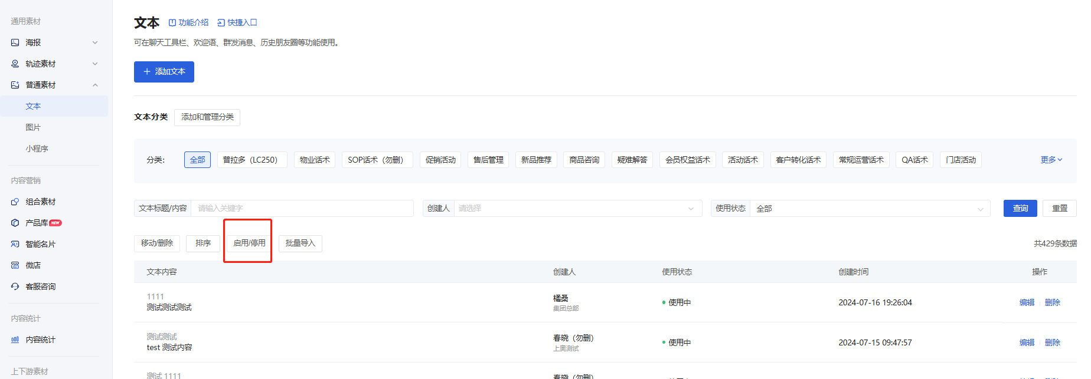Click the 移动/删除 button
This screenshot has height=379, width=1091.
click(x=157, y=243)
